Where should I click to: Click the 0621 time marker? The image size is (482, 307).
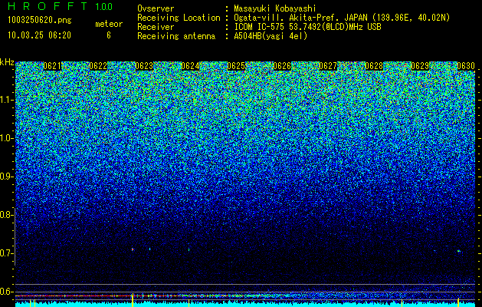[x=52, y=66]
